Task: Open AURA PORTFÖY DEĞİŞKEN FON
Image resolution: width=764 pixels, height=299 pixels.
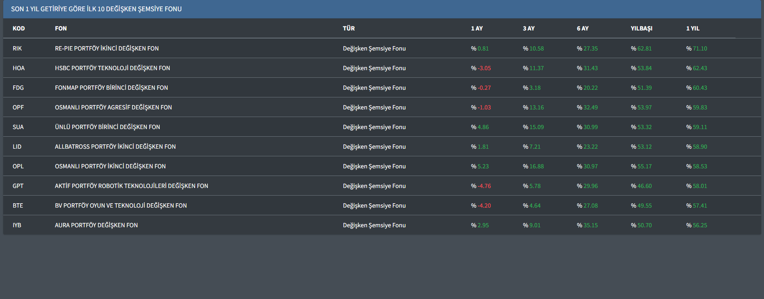Action: [x=96, y=225]
